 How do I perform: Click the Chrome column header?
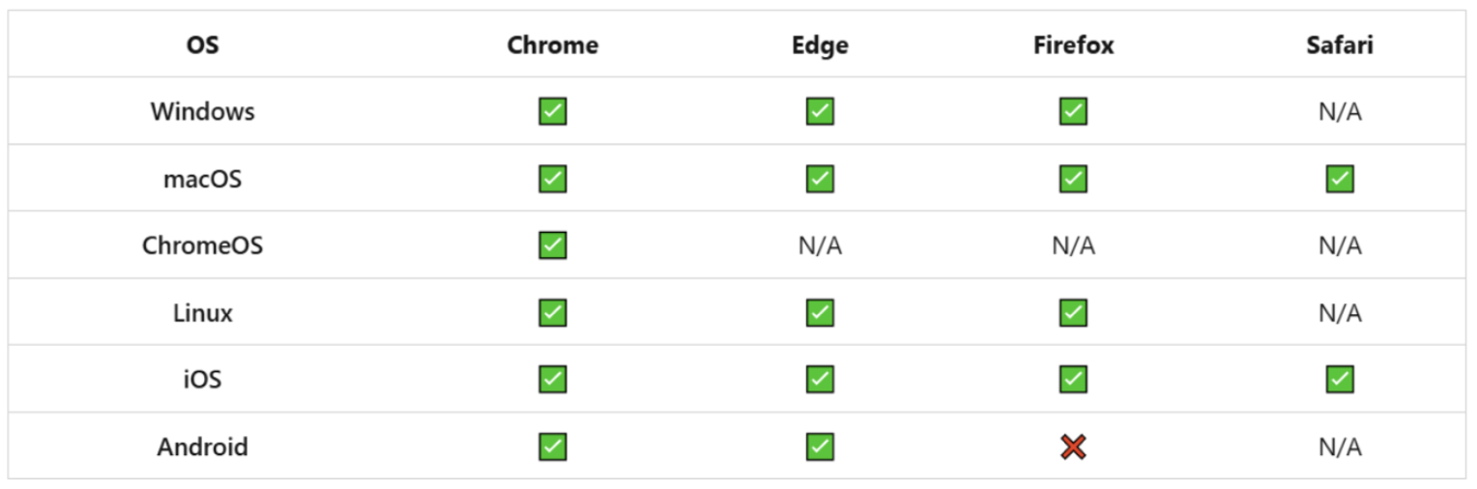click(x=553, y=44)
